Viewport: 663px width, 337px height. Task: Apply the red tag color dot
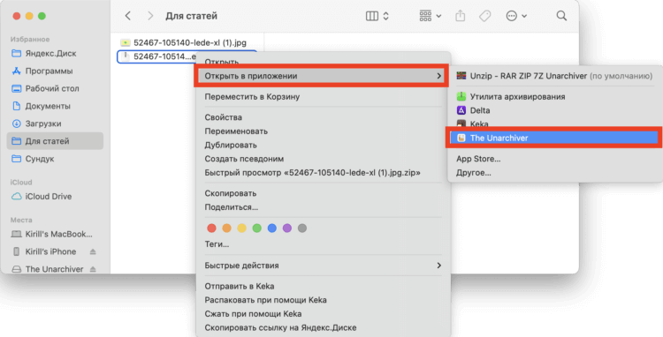tap(211, 228)
